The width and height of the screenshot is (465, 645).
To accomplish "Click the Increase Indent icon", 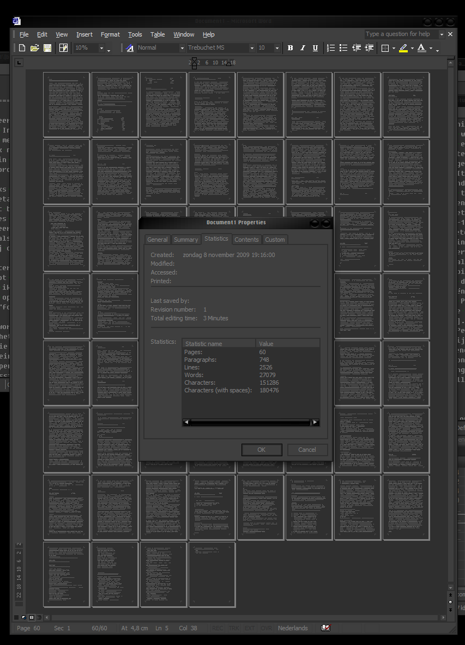I will [369, 48].
